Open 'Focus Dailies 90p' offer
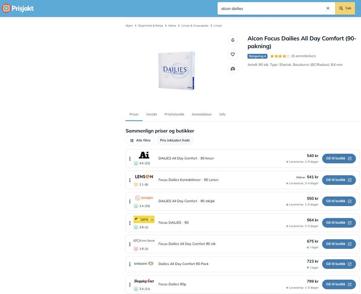This screenshot has height=294, width=361. 172,284
